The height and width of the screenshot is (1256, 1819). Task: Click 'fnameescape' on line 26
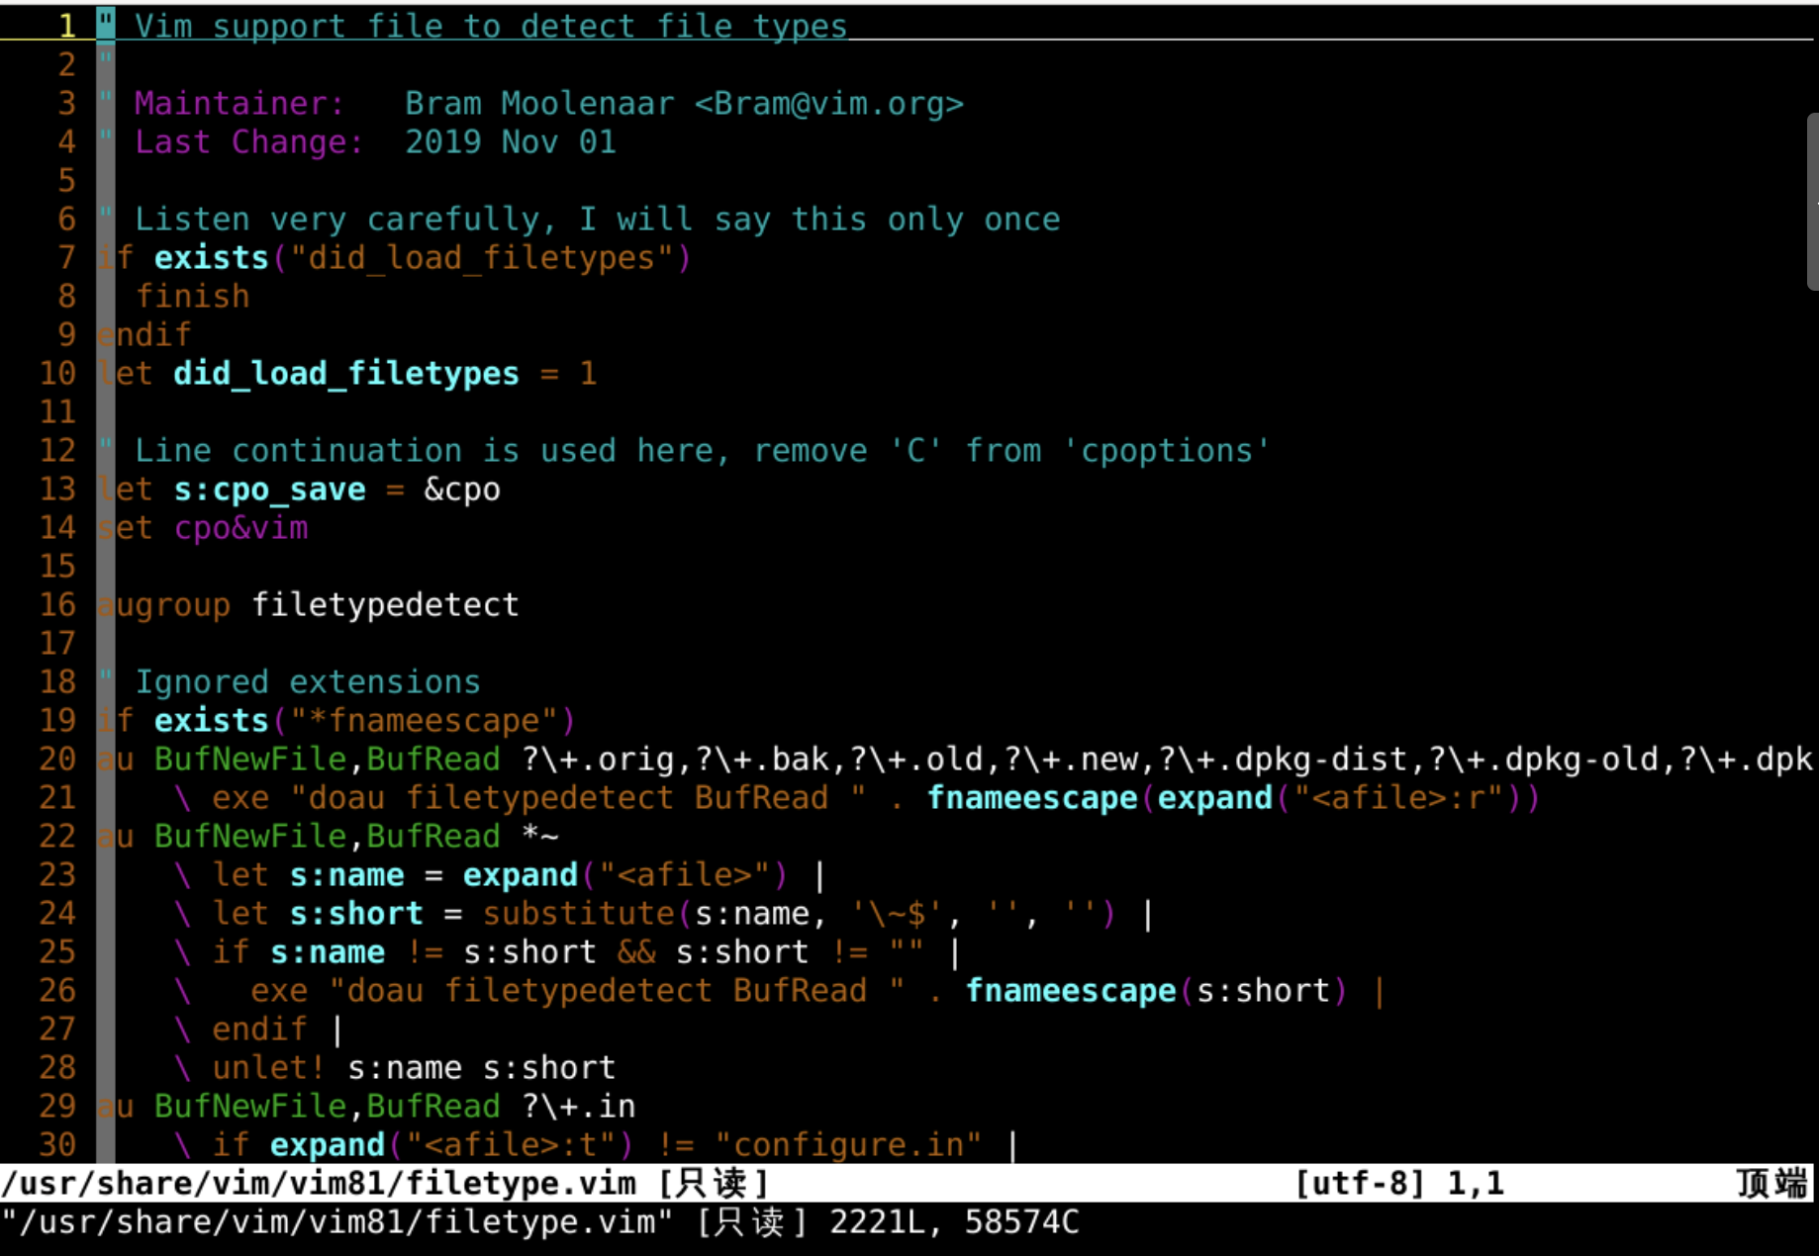[x=1071, y=991]
